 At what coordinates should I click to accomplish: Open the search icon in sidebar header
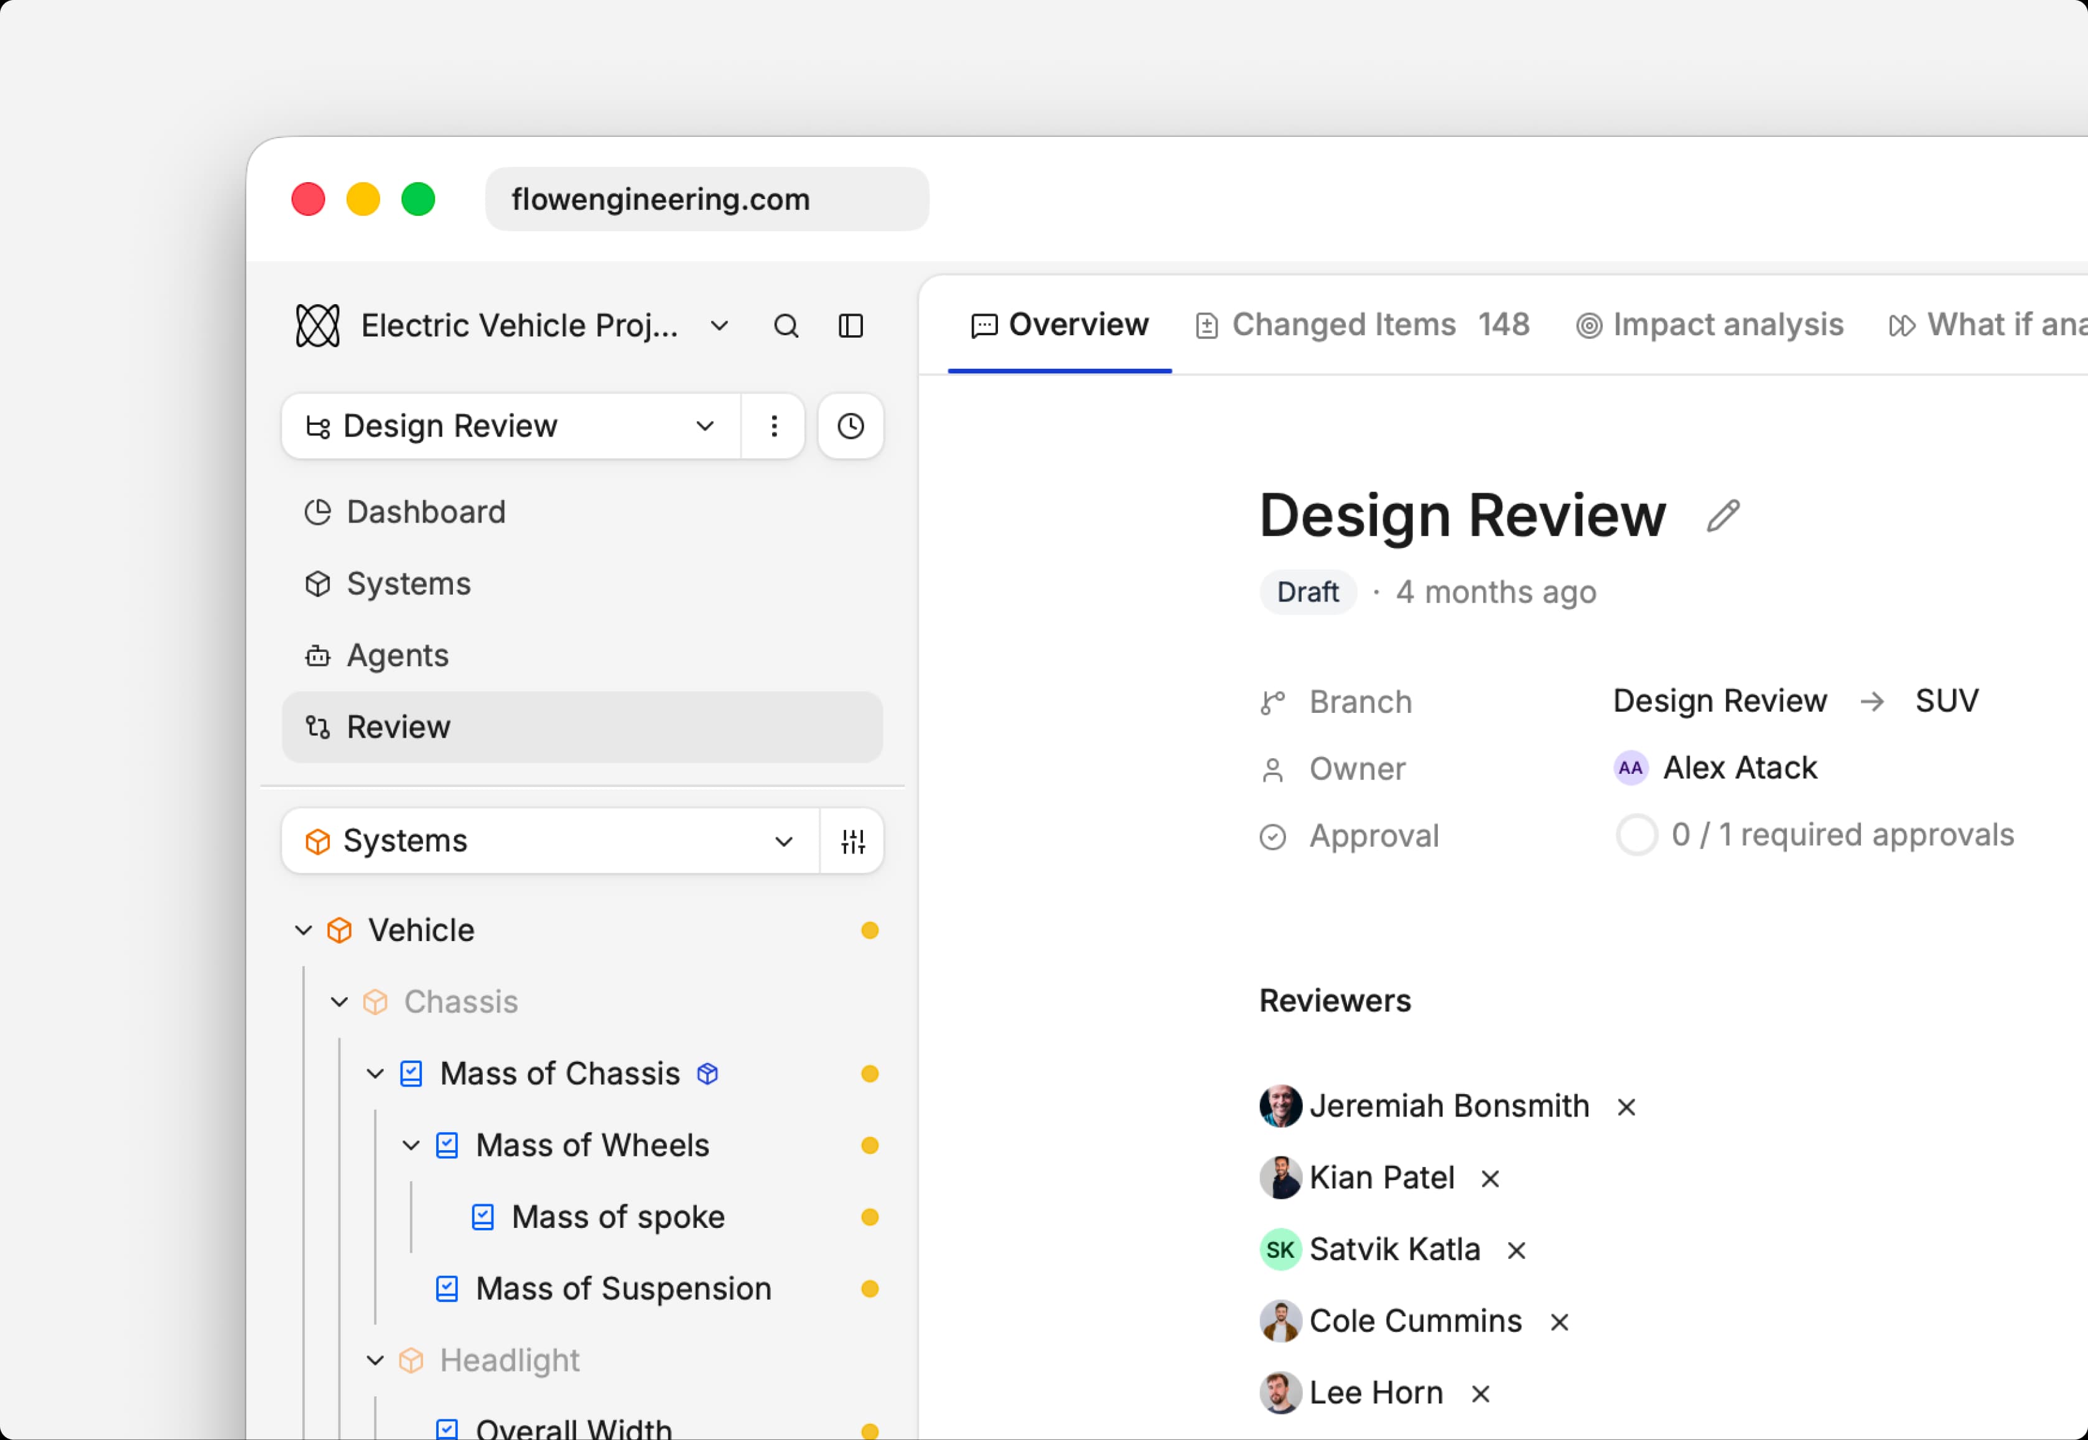(x=786, y=326)
